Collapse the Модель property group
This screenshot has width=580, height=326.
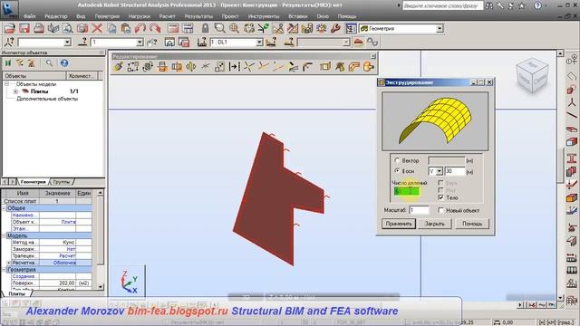click(4, 235)
